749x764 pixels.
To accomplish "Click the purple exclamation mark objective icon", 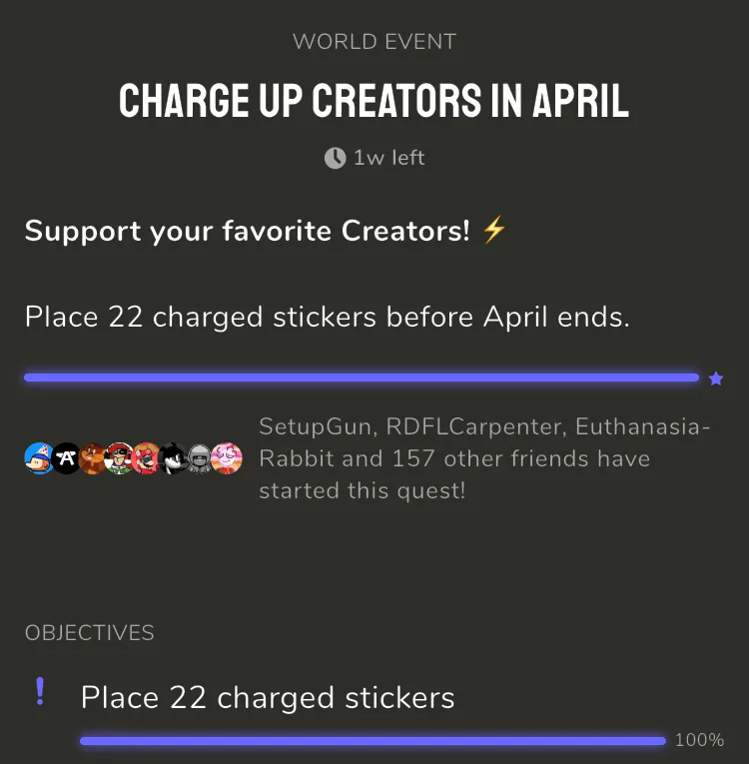I will [x=40, y=691].
